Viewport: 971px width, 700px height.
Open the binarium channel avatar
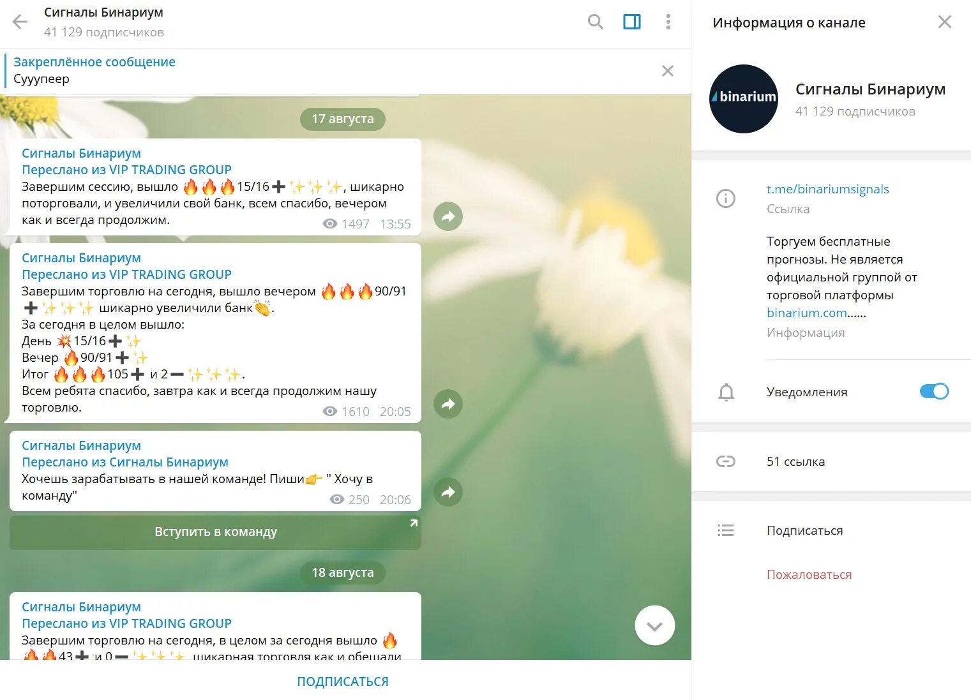[x=744, y=99]
